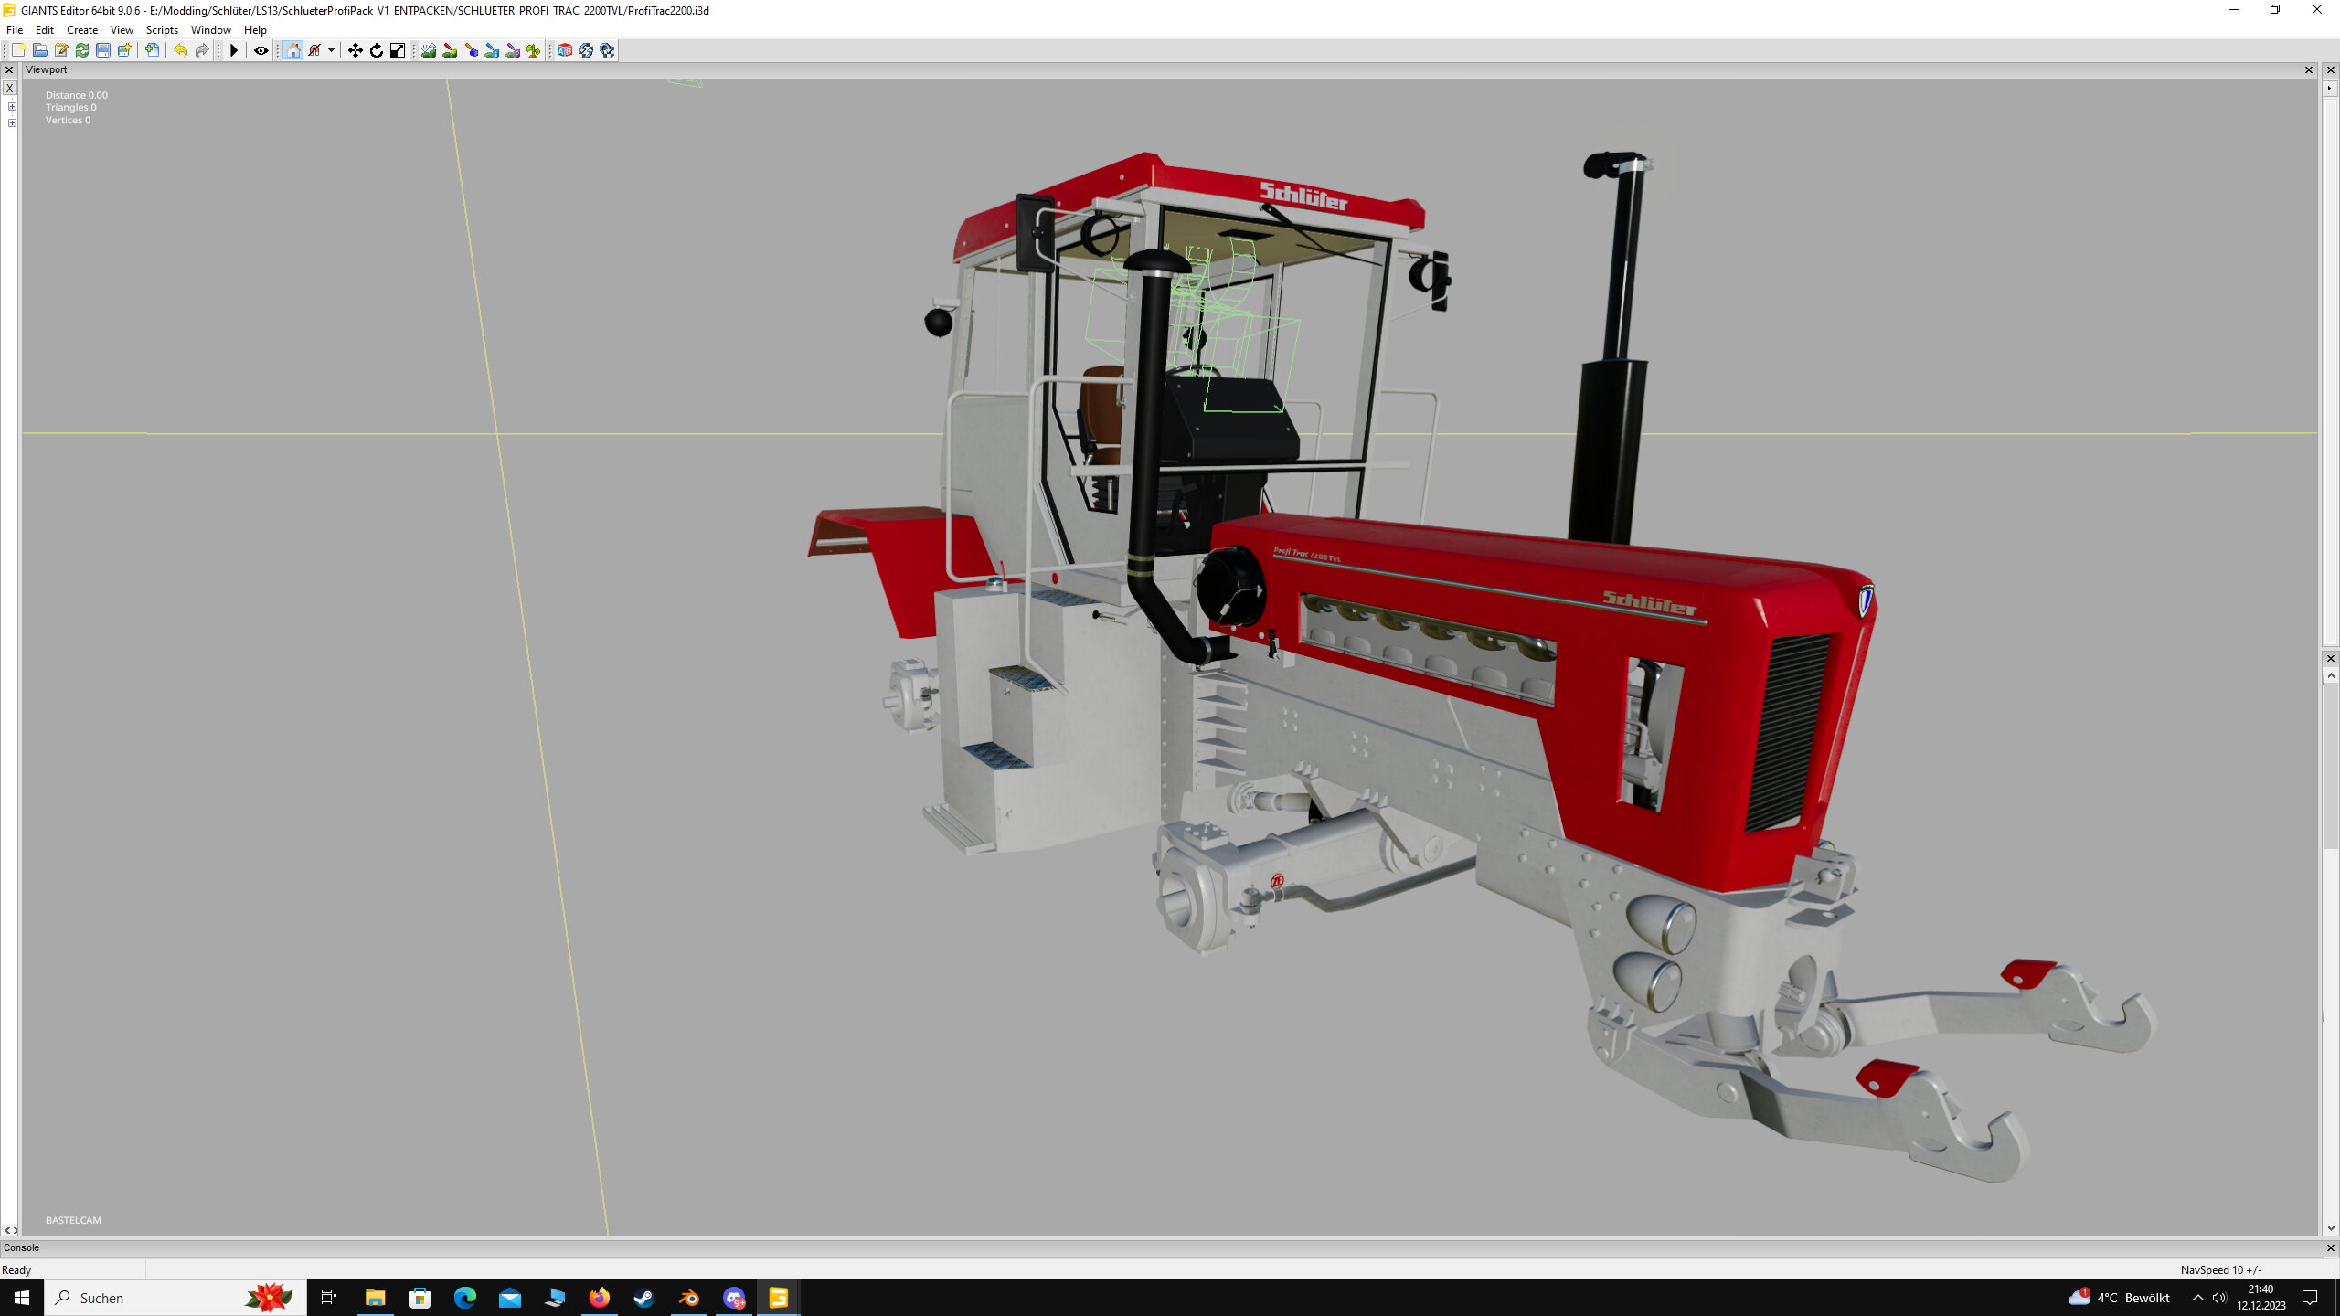Viewport: 2340px width, 1316px height.
Task: Activate terrain sculpt mode icon
Action: (429, 50)
